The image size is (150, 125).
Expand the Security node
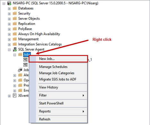pos(9,14)
